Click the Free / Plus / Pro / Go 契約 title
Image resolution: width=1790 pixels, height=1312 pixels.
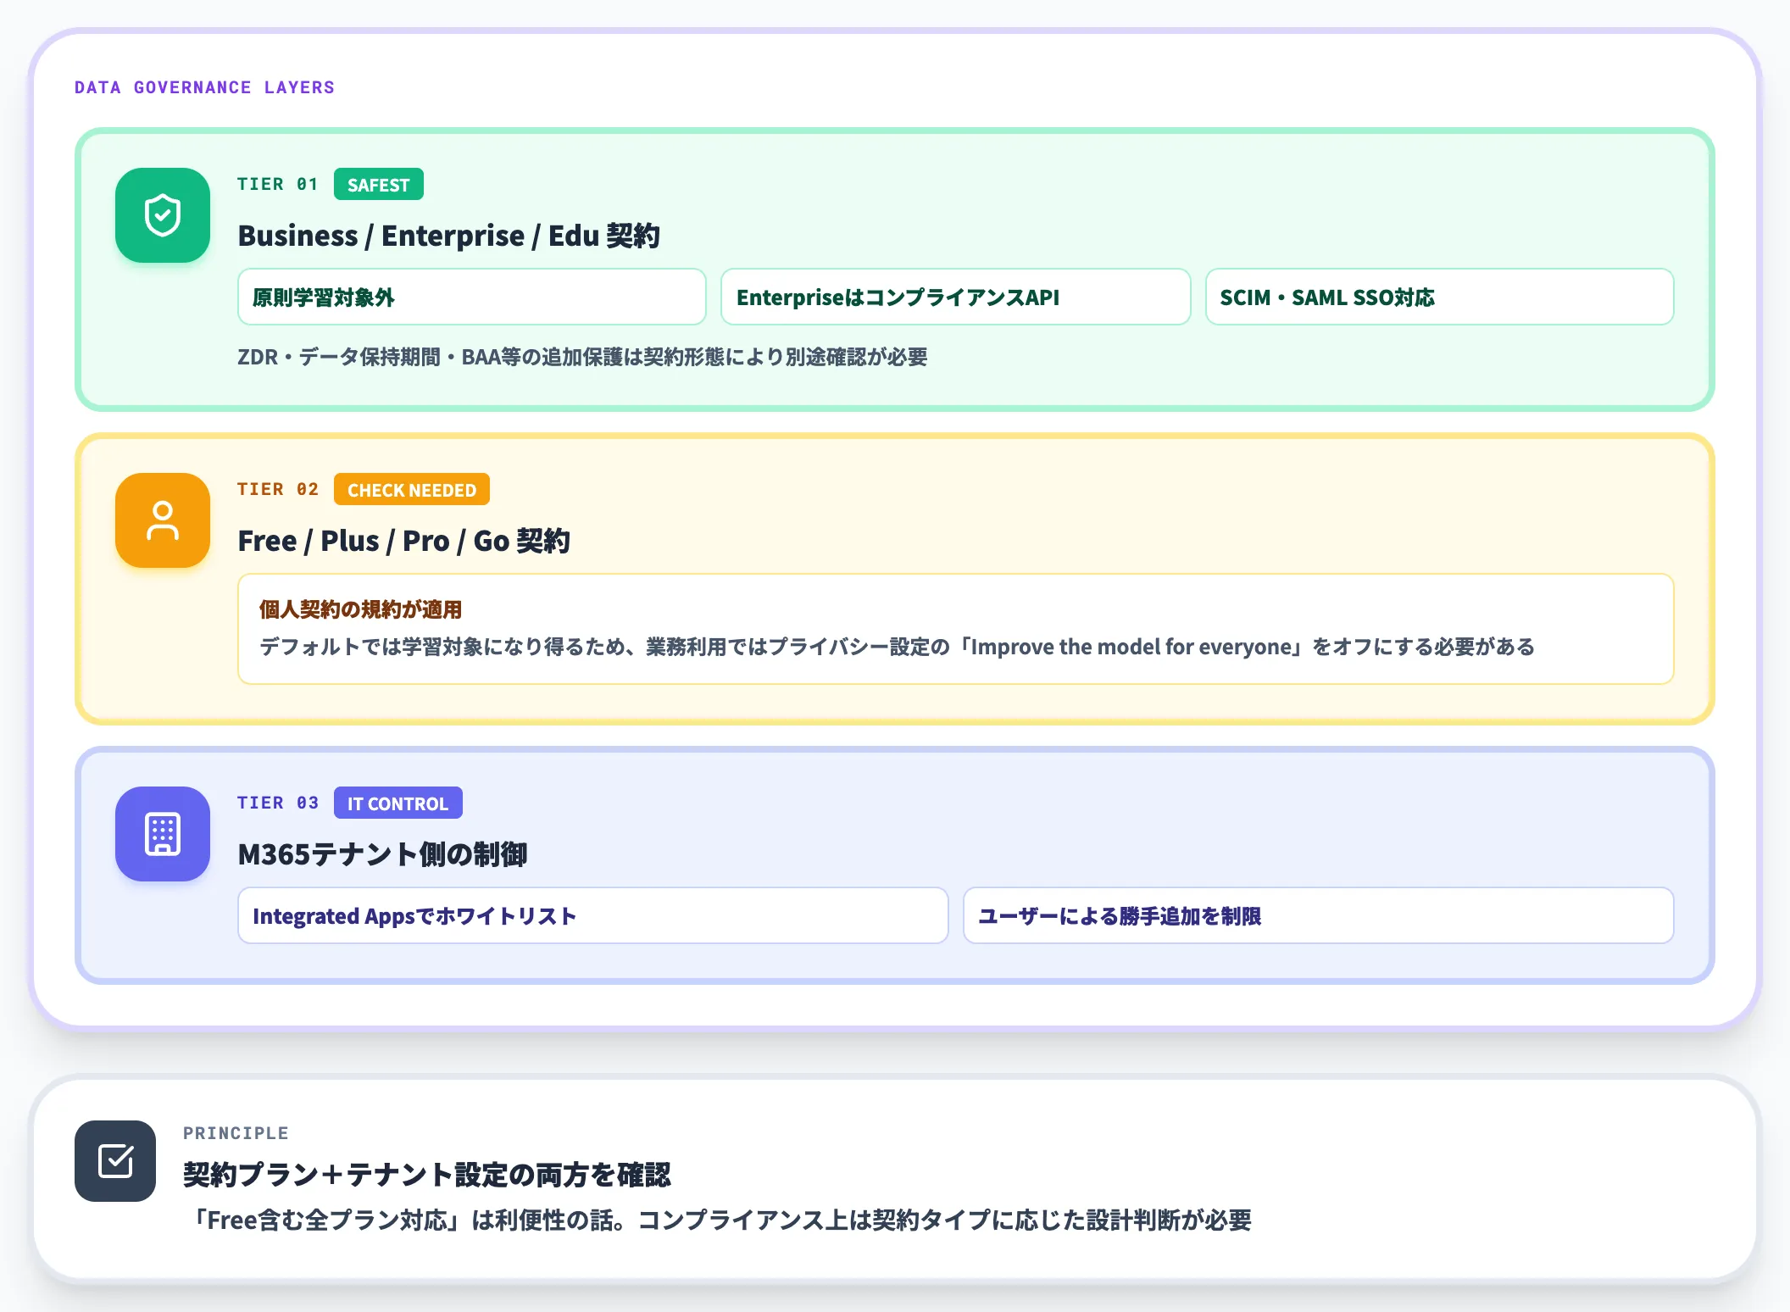[x=404, y=541]
